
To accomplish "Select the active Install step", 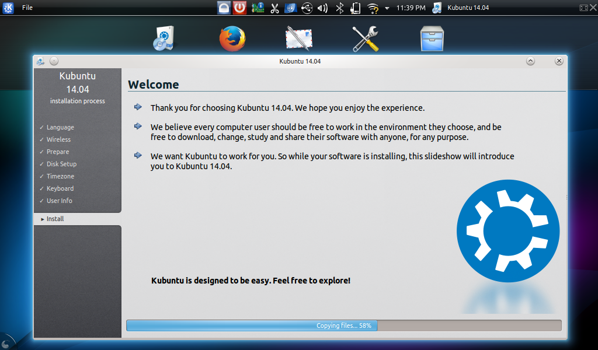I will click(x=78, y=219).
